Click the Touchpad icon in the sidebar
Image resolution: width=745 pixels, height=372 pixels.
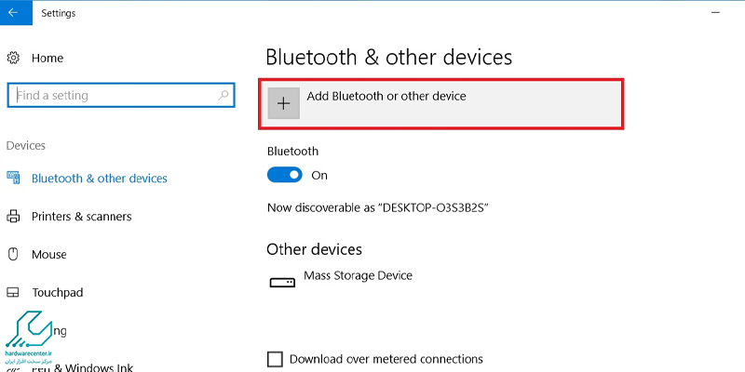pyautogui.click(x=13, y=292)
